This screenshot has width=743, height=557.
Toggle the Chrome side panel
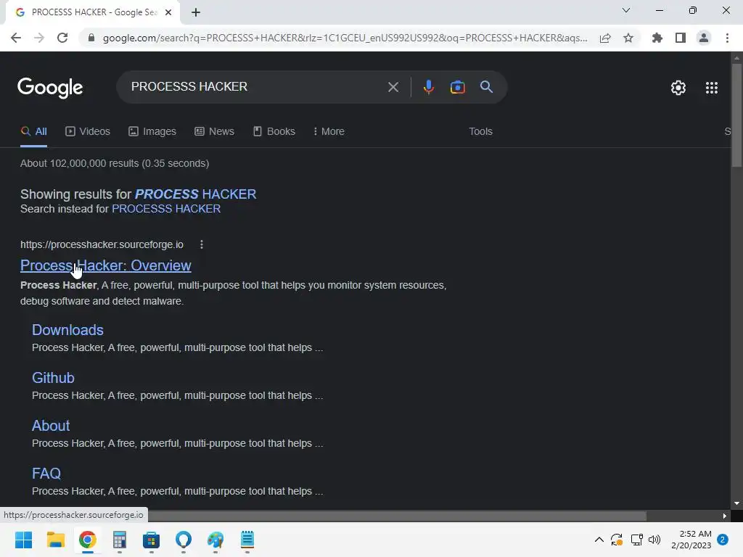pos(681,38)
